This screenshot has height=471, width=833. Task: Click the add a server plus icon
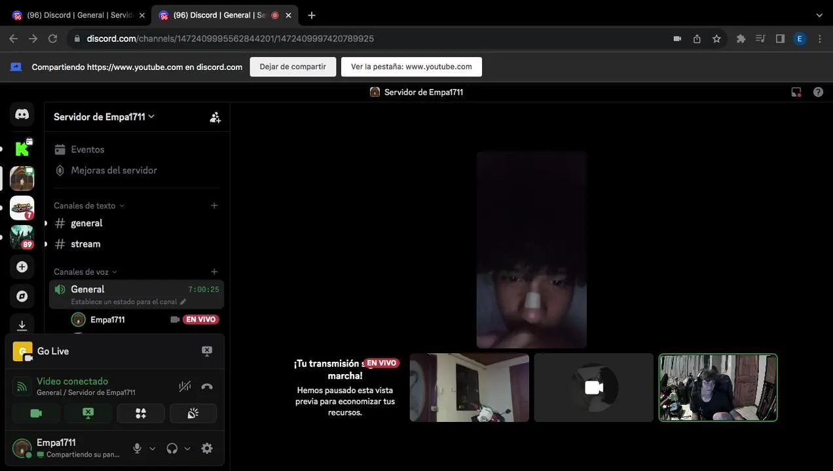(x=22, y=267)
